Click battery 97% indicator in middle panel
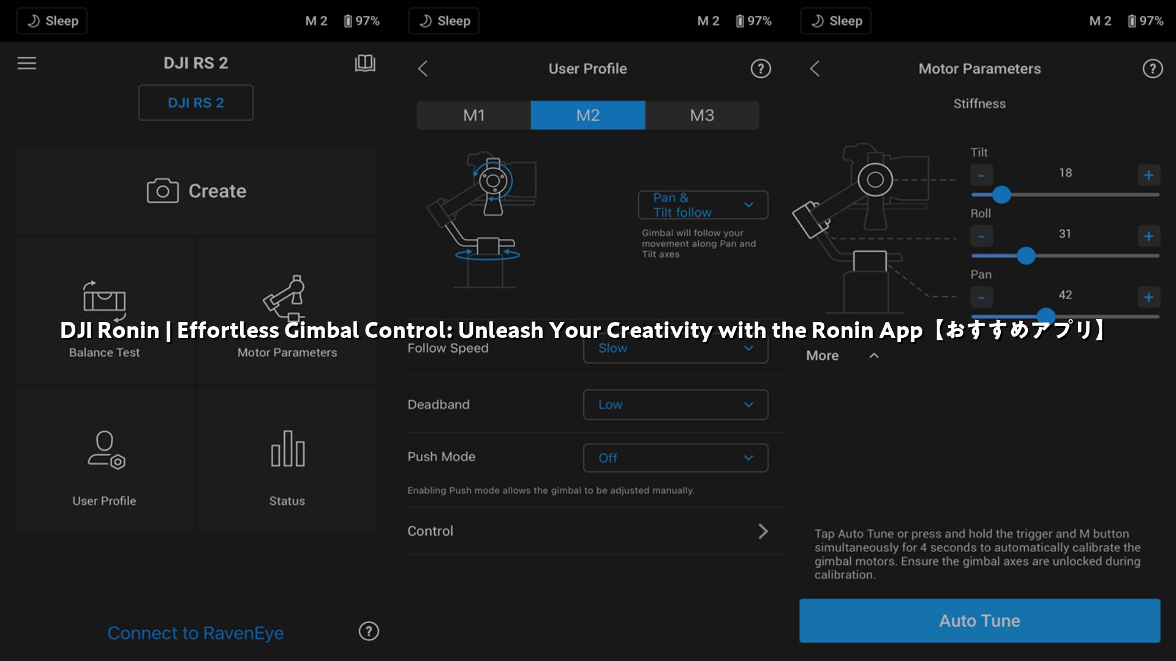This screenshot has height=661, width=1176. coord(753,21)
